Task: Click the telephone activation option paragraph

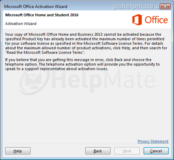Action: point(82,64)
